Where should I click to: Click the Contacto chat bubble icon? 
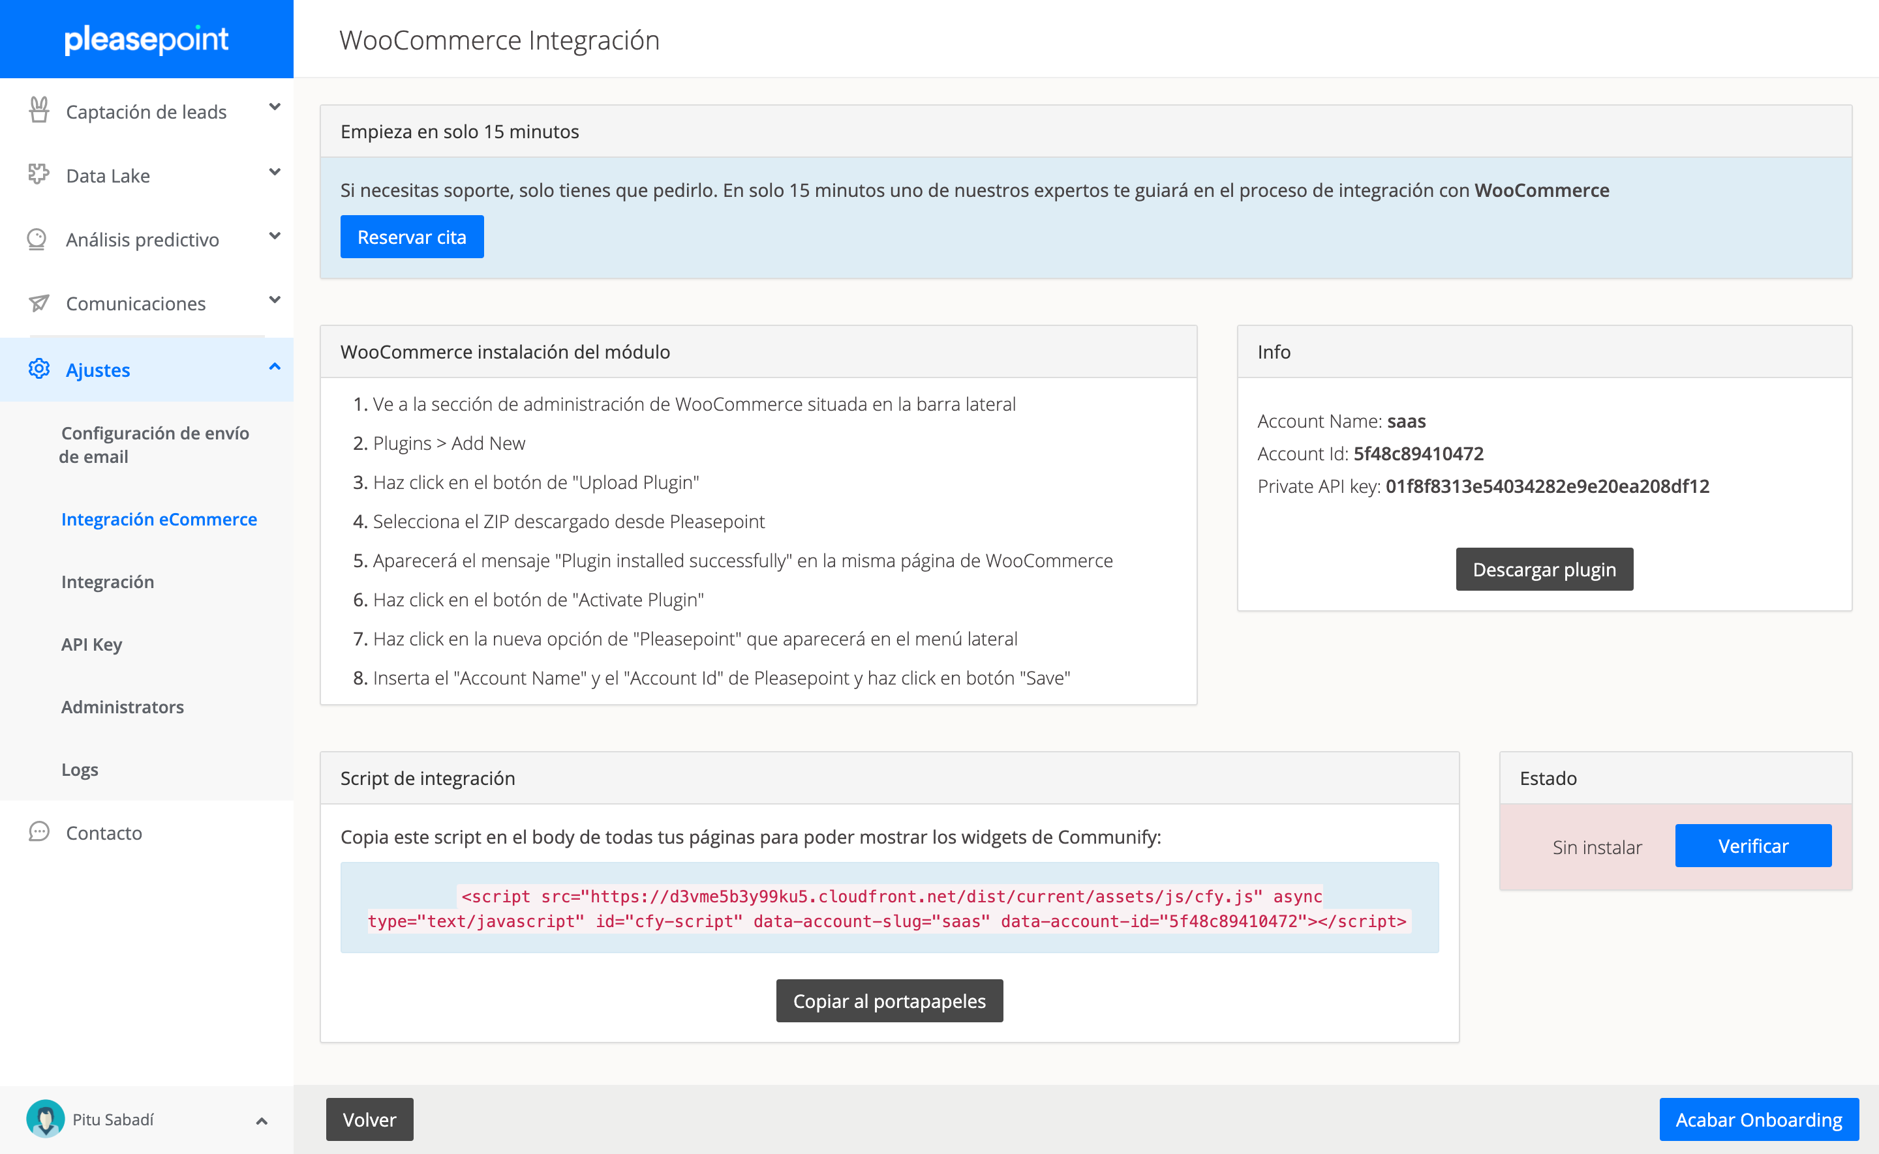pyautogui.click(x=39, y=832)
